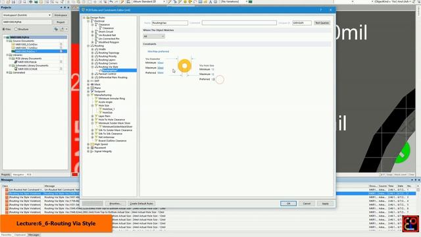Collapse the Routing node in the rules tree
This screenshot has height=237, width=421.
coord(88,45)
